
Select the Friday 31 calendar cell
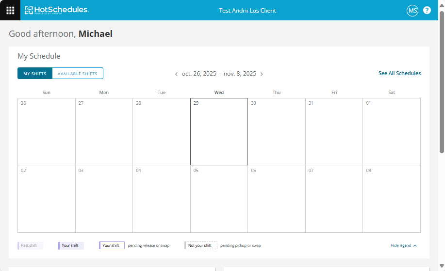334,132
